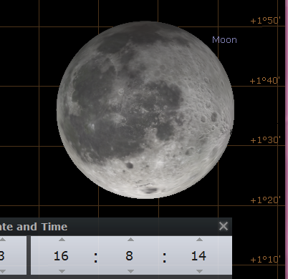The image size is (288, 279).
Task: Click the +1°10' grid label
Action: [x=265, y=259]
